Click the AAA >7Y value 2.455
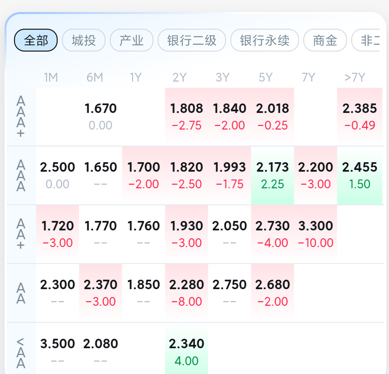The height and width of the screenshot is (374, 389). point(360,175)
